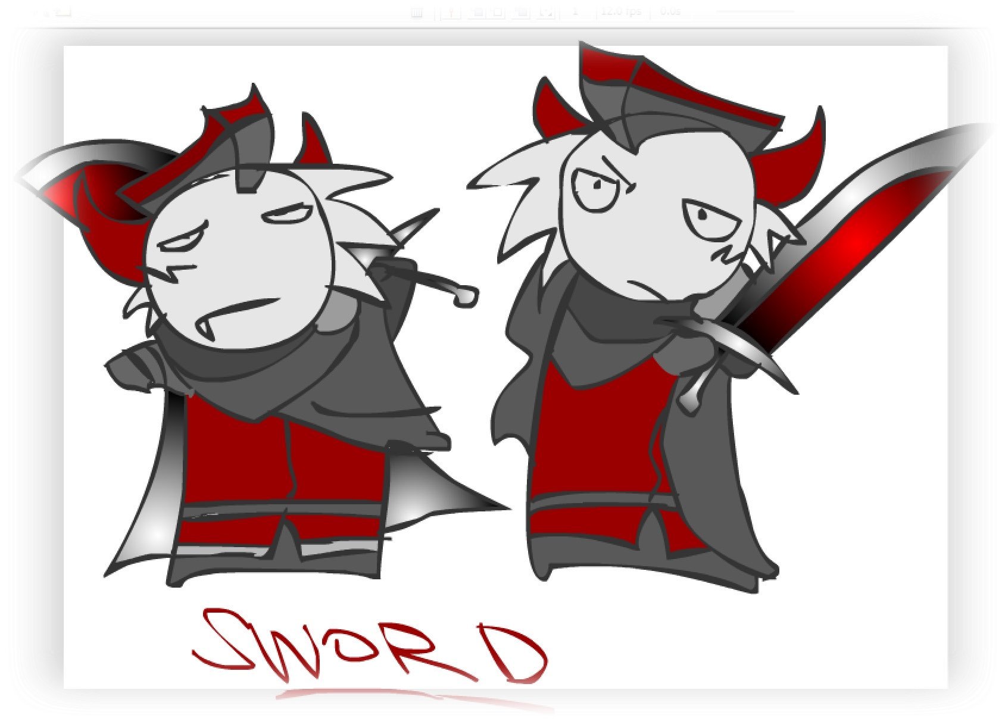Select the red handwritten SWORD text
This screenshot has height=721, width=1005.
(x=369, y=646)
